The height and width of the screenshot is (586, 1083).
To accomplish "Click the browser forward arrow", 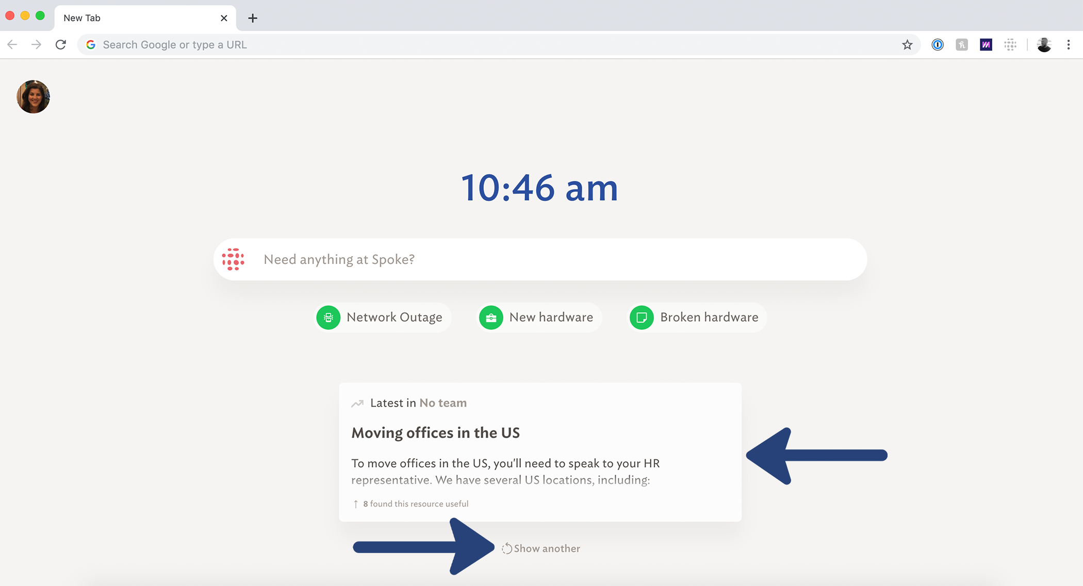I will [36, 45].
